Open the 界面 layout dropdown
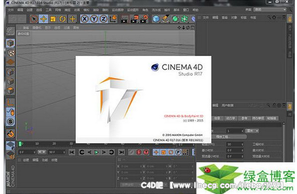 click(270, 9)
